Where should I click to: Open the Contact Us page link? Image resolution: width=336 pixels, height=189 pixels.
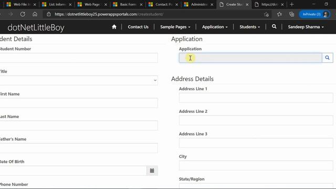coord(138,27)
